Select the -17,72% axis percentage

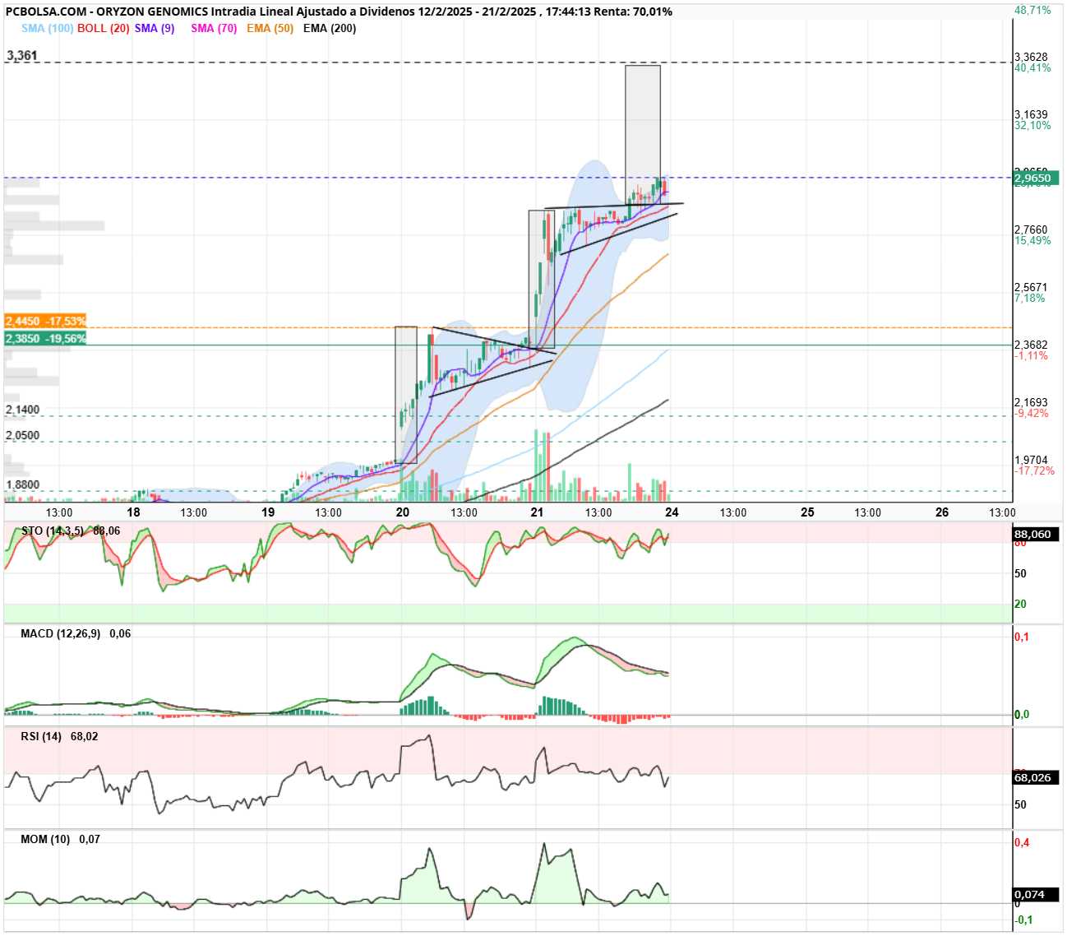(x=1034, y=470)
